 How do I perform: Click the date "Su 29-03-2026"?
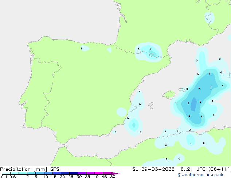coord(153,169)
